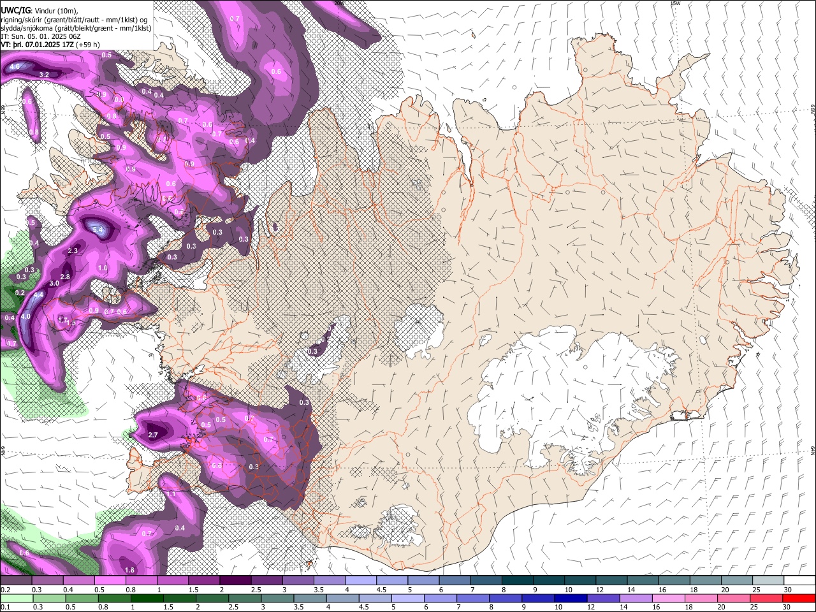Click the 'IT: Sun. 05. 01. 2025 06Z' line
816x612 pixels.
41,36
